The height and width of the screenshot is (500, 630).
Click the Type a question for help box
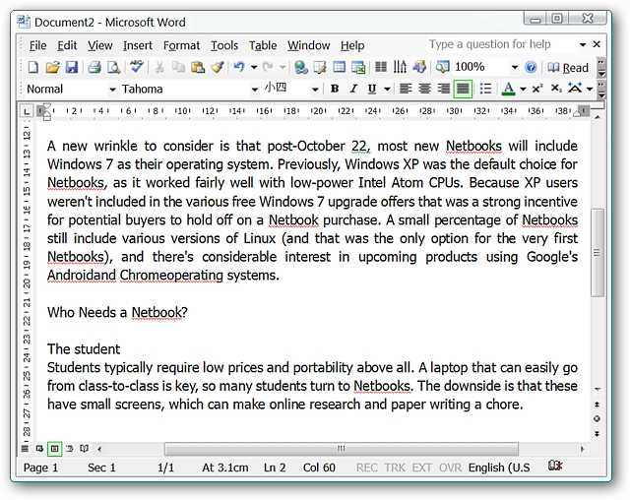[501, 44]
